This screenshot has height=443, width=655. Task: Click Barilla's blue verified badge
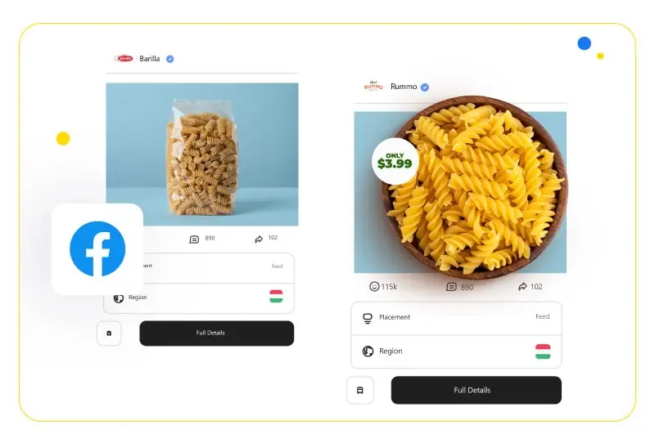pyautogui.click(x=170, y=59)
